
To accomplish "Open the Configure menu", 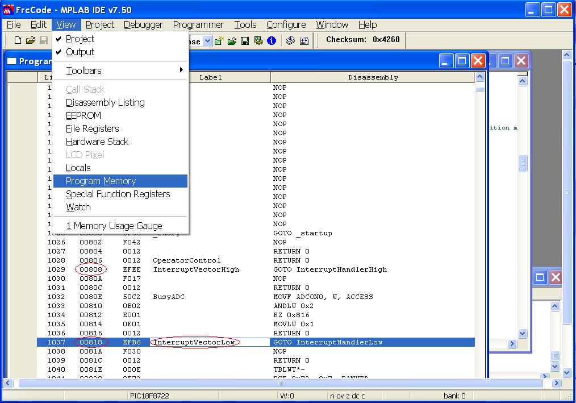I will [286, 24].
